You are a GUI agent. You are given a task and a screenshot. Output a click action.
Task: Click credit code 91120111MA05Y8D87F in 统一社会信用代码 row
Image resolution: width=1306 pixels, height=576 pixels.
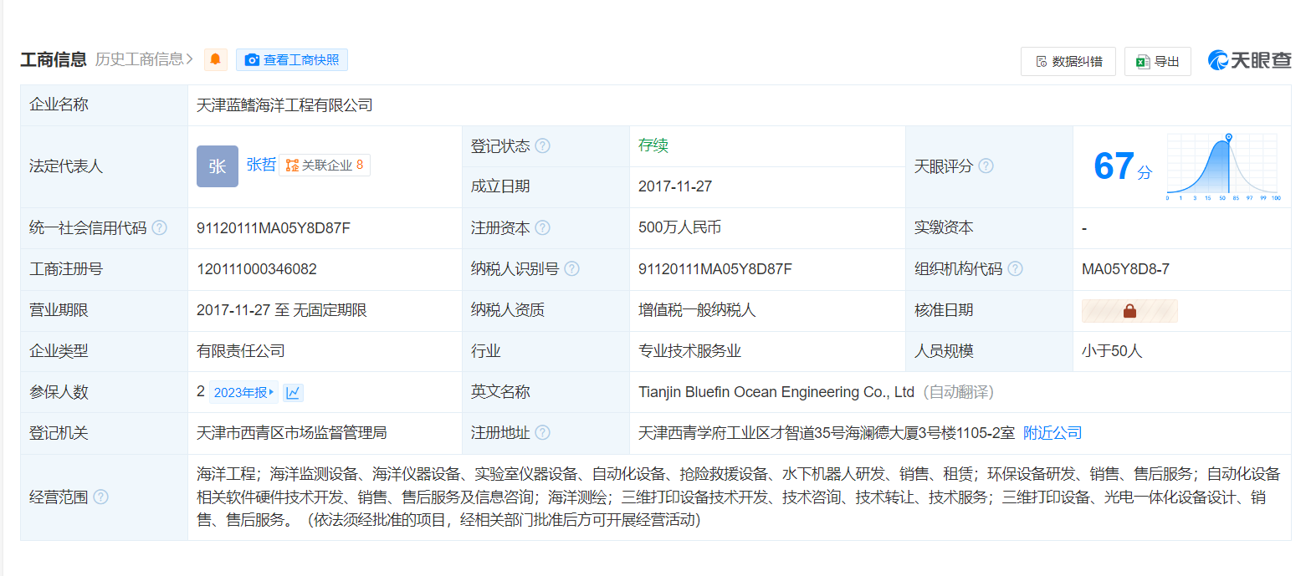pyautogui.click(x=274, y=228)
